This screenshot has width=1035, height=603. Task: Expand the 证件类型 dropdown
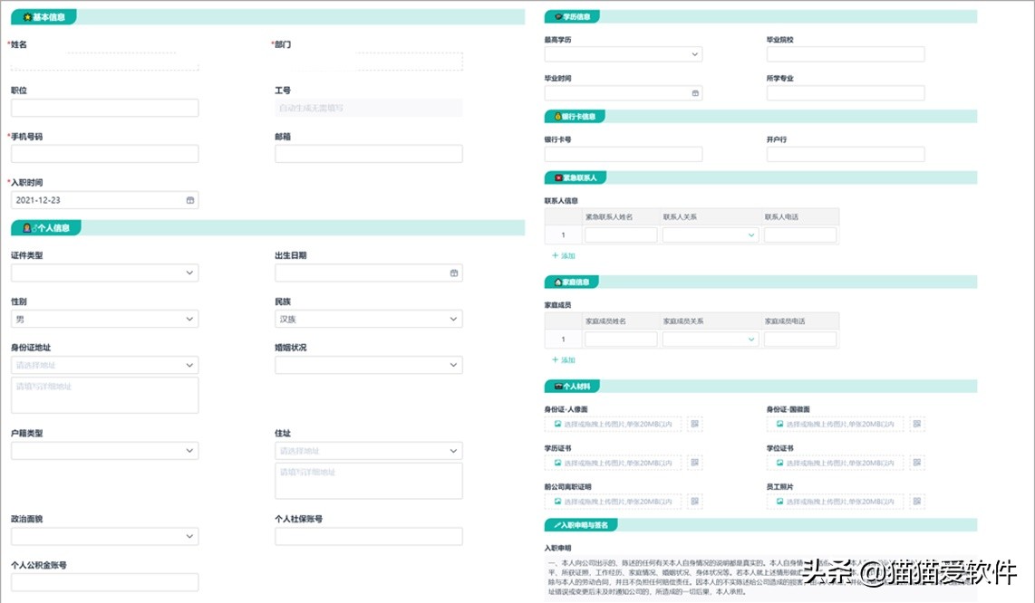[105, 273]
